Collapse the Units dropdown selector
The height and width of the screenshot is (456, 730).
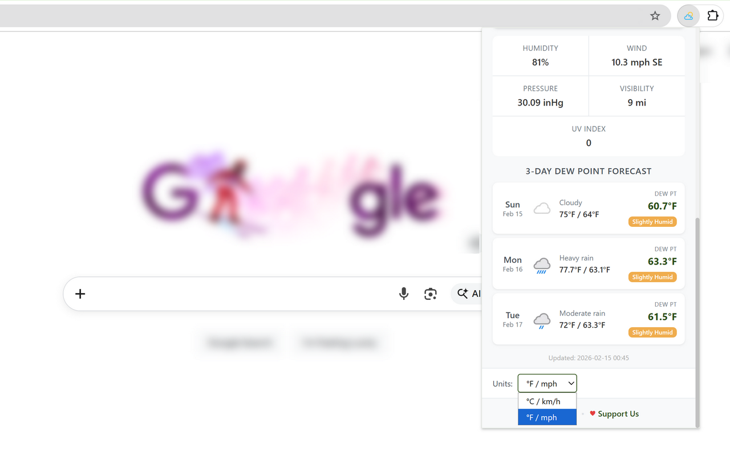tap(547, 384)
